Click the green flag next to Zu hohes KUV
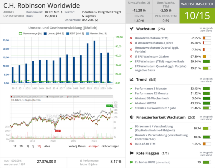Viewport: 215px width, 168px height. coord(131,162)
